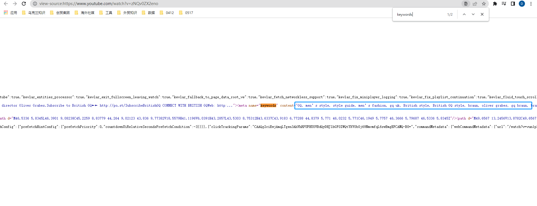Open the profile avatar labeled D
Viewport: 537px width, 206px height.
coord(522,4)
